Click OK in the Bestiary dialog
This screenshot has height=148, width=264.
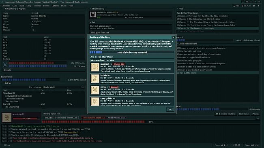(x=170, y=110)
